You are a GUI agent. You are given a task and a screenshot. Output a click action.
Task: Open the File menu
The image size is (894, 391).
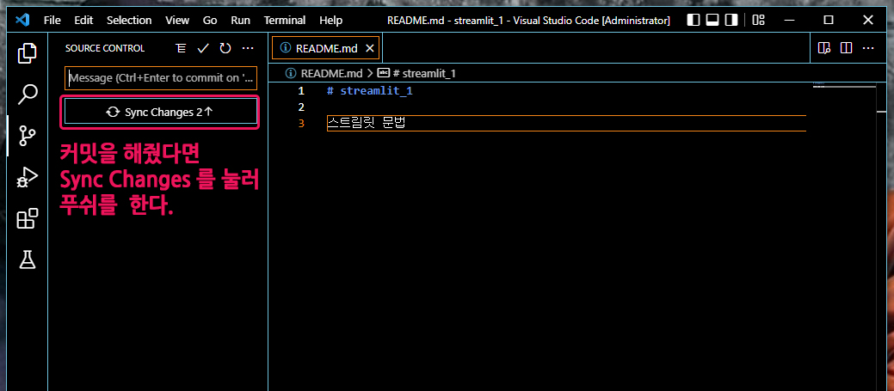pyautogui.click(x=52, y=21)
